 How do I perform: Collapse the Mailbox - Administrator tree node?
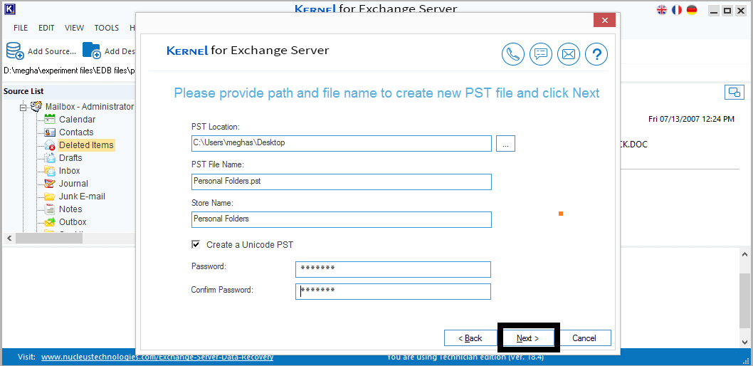[x=23, y=107]
